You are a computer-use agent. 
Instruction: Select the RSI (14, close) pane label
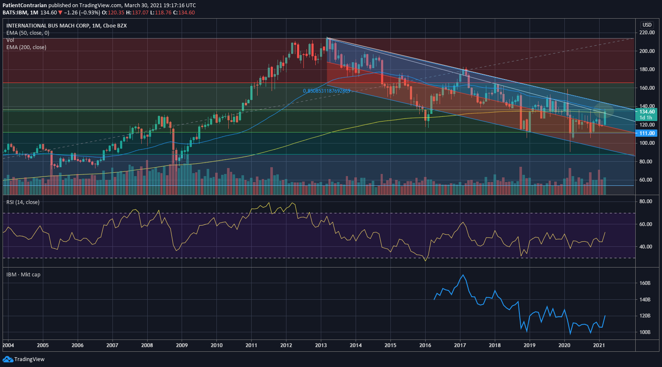click(23, 202)
